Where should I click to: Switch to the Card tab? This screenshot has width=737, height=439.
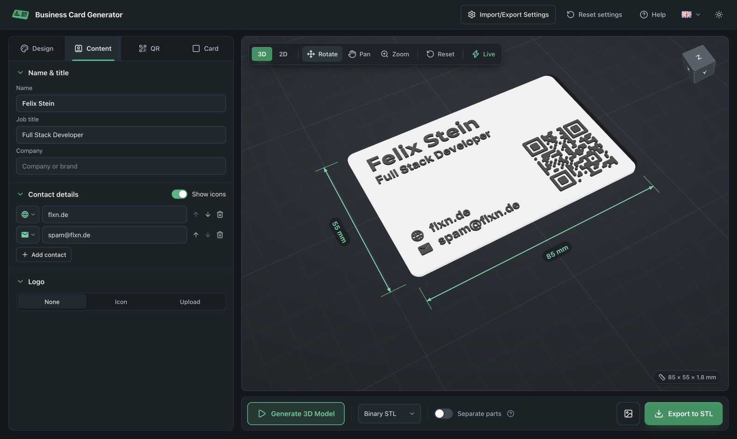pyautogui.click(x=205, y=48)
